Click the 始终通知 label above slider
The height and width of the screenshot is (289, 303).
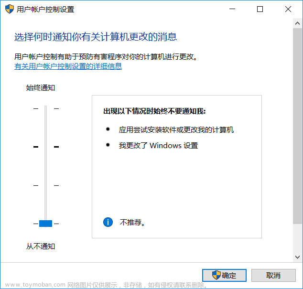[41, 88]
